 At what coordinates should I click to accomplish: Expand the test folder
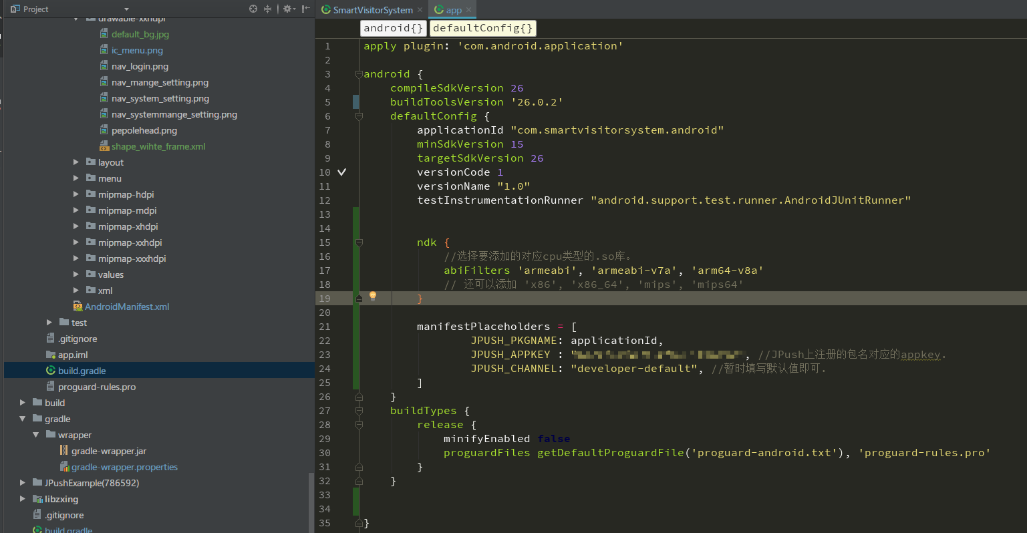pyautogui.click(x=49, y=323)
